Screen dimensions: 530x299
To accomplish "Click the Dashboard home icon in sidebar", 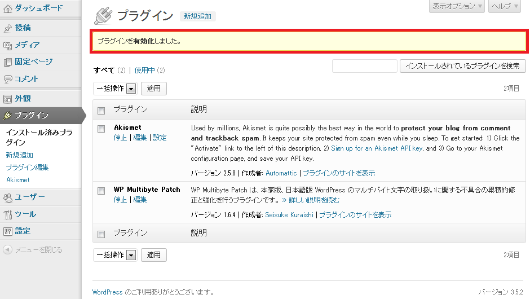I will [7, 8].
